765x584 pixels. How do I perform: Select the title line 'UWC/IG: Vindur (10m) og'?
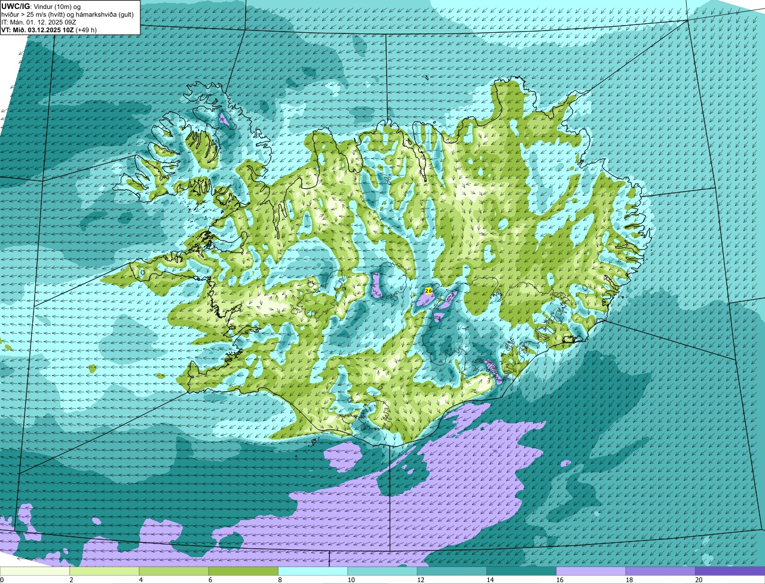40,6
